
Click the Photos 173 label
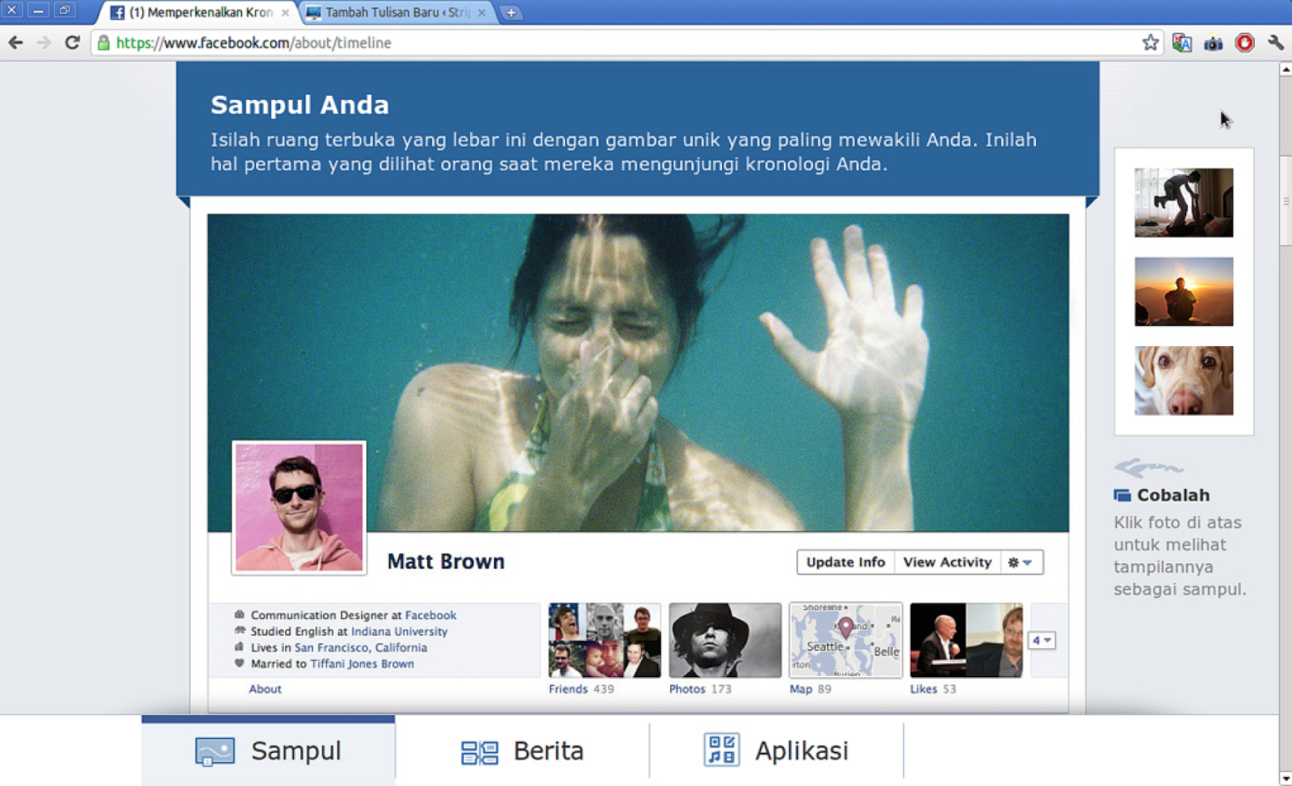click(x=700, y=689)
